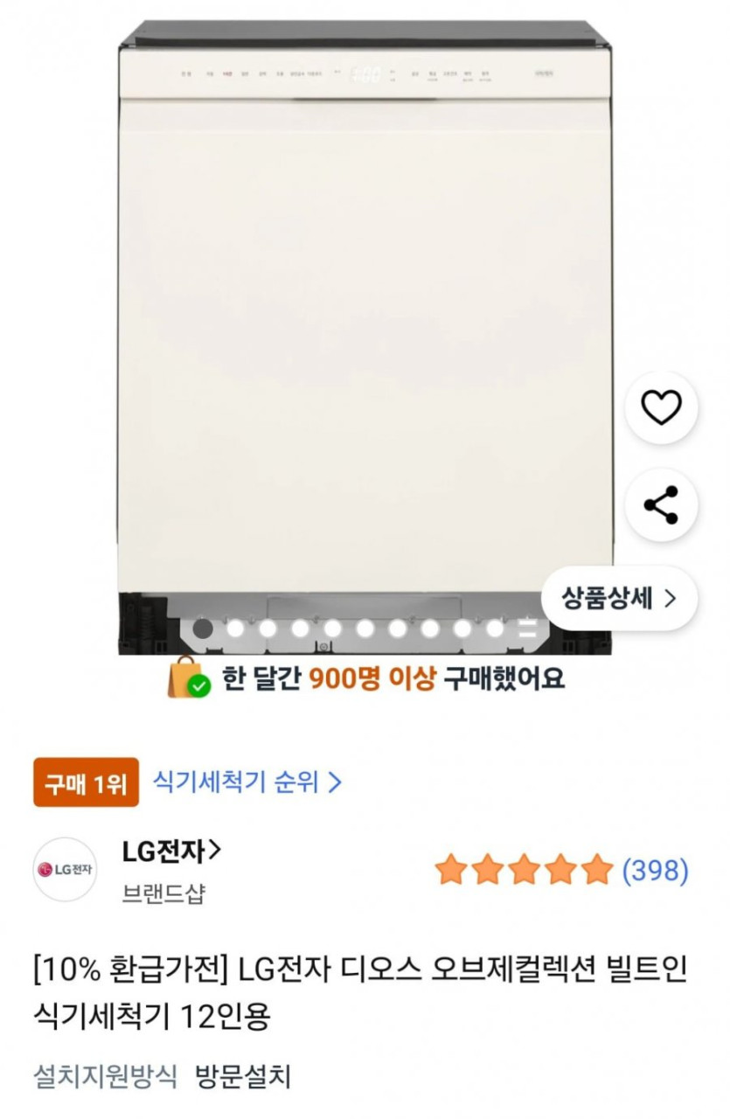Screen dimensions: 730x1119
Task: Tap the fifth orange rating star
Action: click(x=597, y=870)
